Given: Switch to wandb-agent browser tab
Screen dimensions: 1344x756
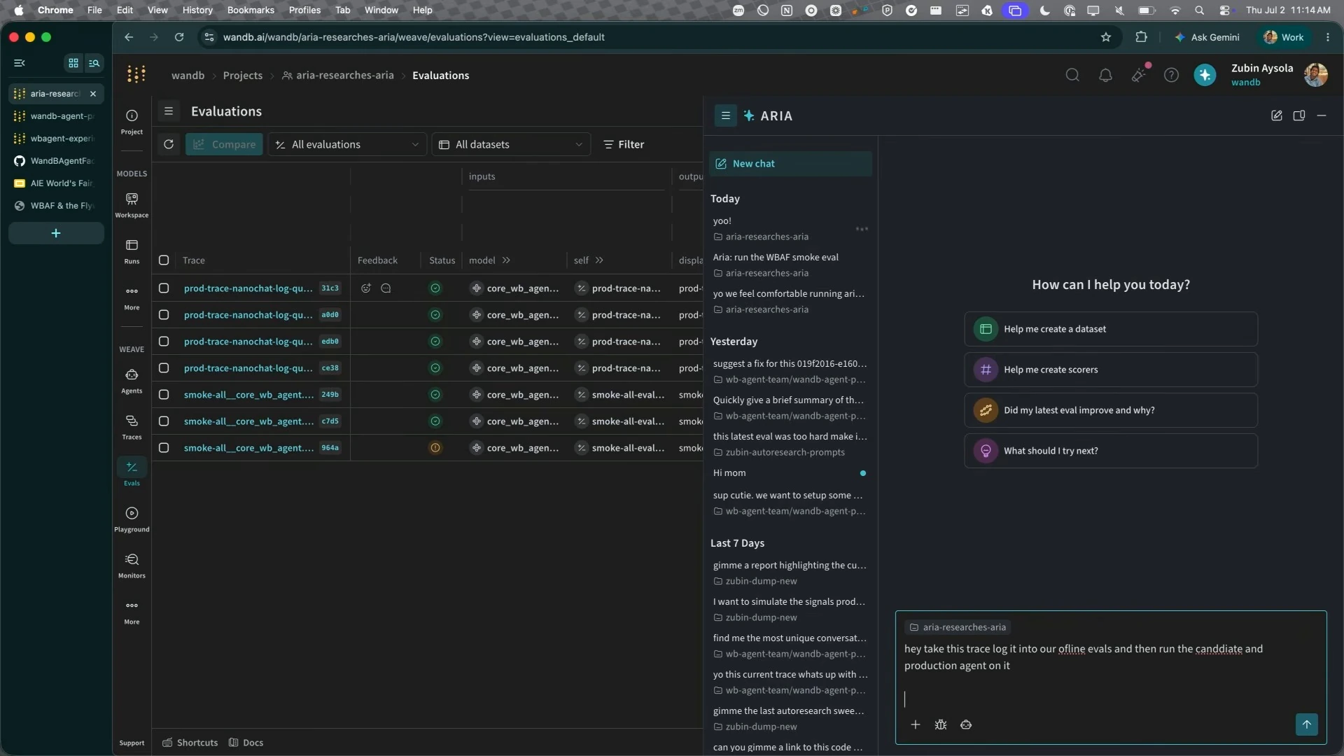Looking at the screenshot, I should tap(56, 116).
